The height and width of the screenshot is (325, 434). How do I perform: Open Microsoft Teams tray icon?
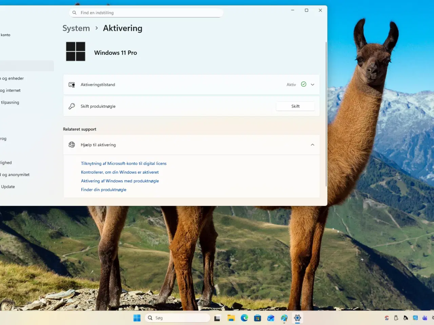point(425,318)
